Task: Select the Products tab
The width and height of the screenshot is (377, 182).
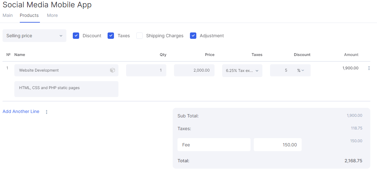Action: [x=29, y=15]
